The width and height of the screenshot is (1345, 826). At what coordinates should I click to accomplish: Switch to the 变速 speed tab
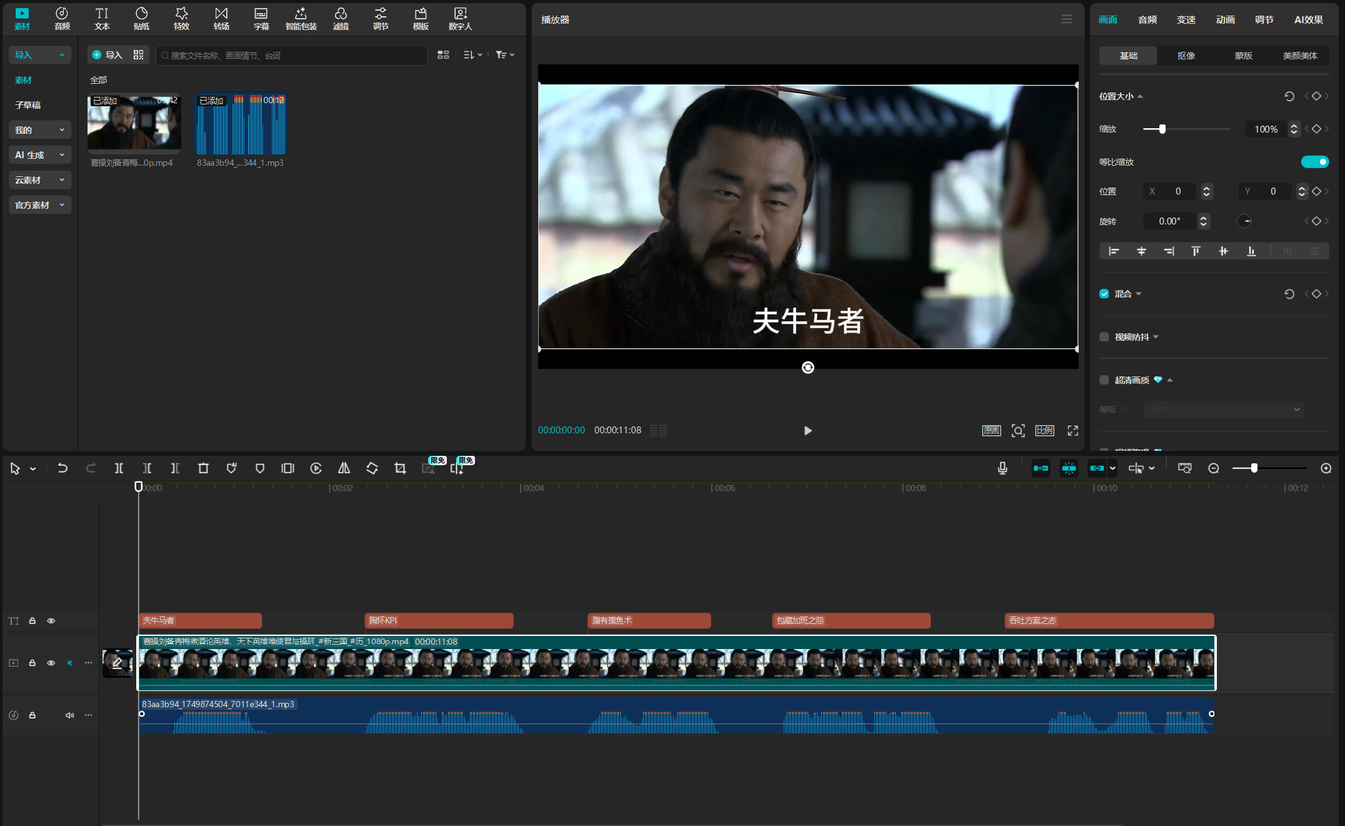click(x=1186, y=20)
